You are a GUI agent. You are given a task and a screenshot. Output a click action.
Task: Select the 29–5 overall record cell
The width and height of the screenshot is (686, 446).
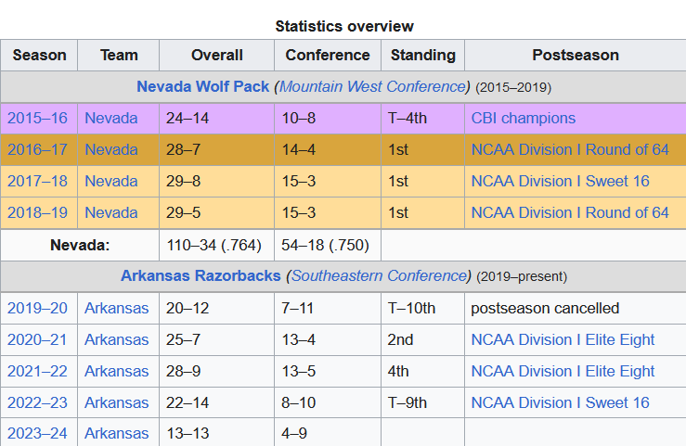(216, 212)
